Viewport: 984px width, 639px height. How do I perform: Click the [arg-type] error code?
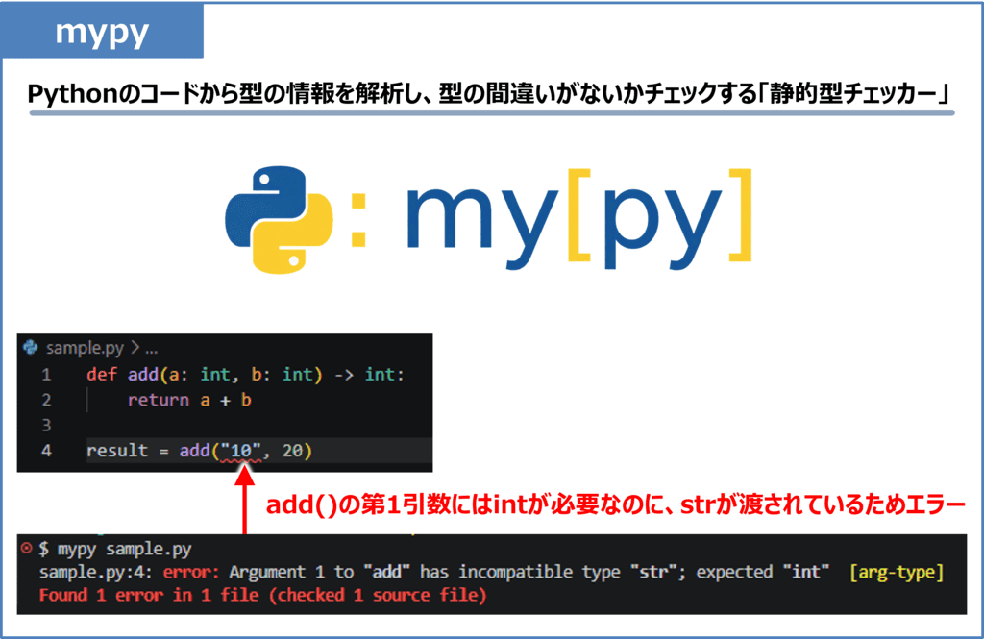897,572
